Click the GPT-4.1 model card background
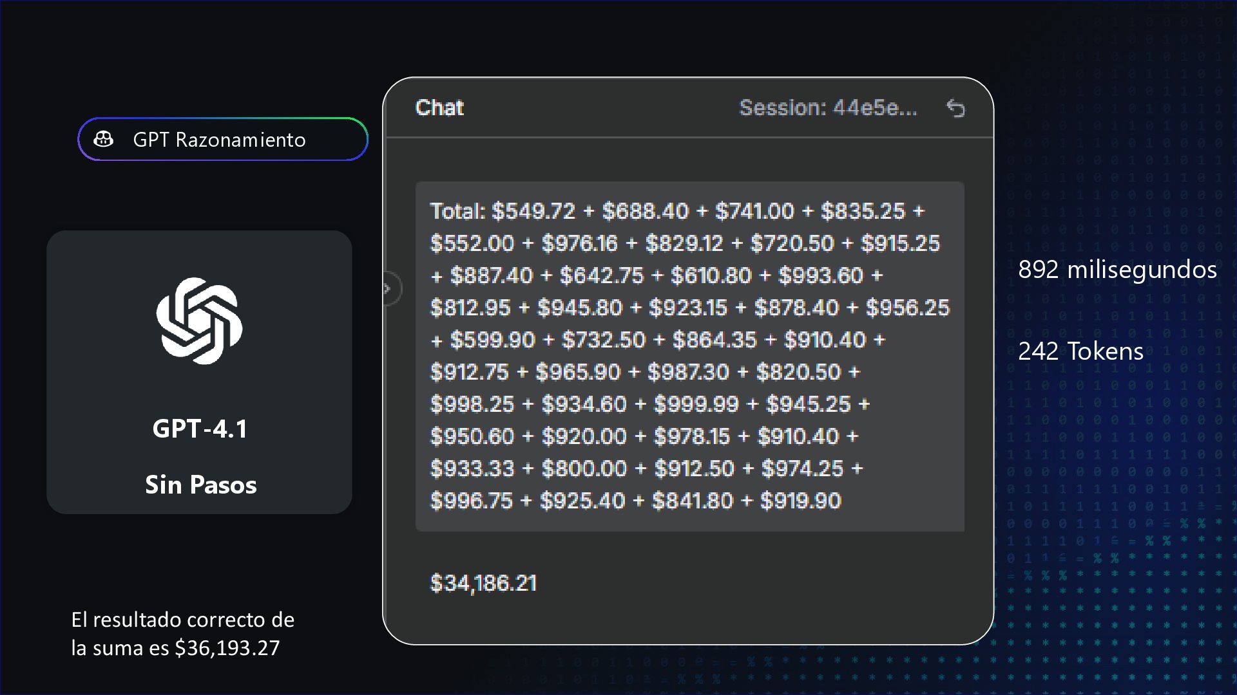1237x695 pixels. tap(199, 372)
